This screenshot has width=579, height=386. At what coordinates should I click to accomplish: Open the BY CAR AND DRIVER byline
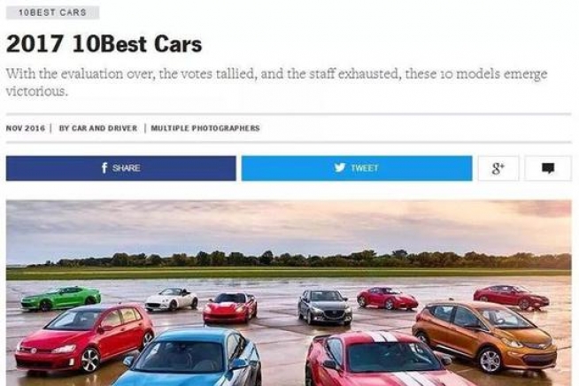[98, 128]
